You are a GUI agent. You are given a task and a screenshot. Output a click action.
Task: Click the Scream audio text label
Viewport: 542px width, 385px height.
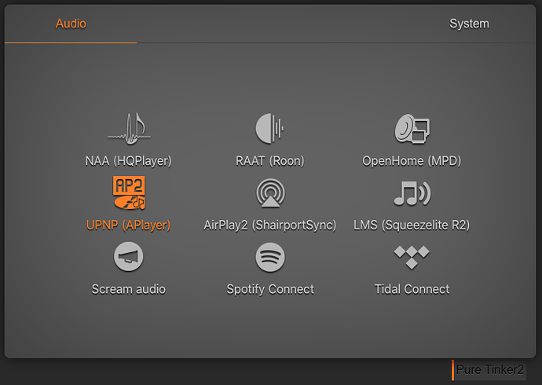pyautogui.click(x=129, y=289)
